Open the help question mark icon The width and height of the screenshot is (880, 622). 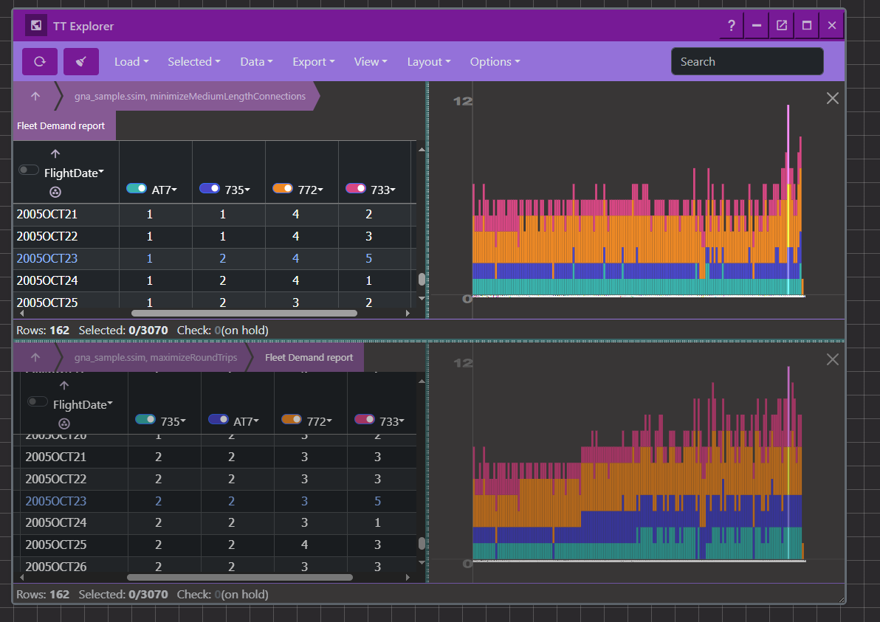[x=731, y=26]
